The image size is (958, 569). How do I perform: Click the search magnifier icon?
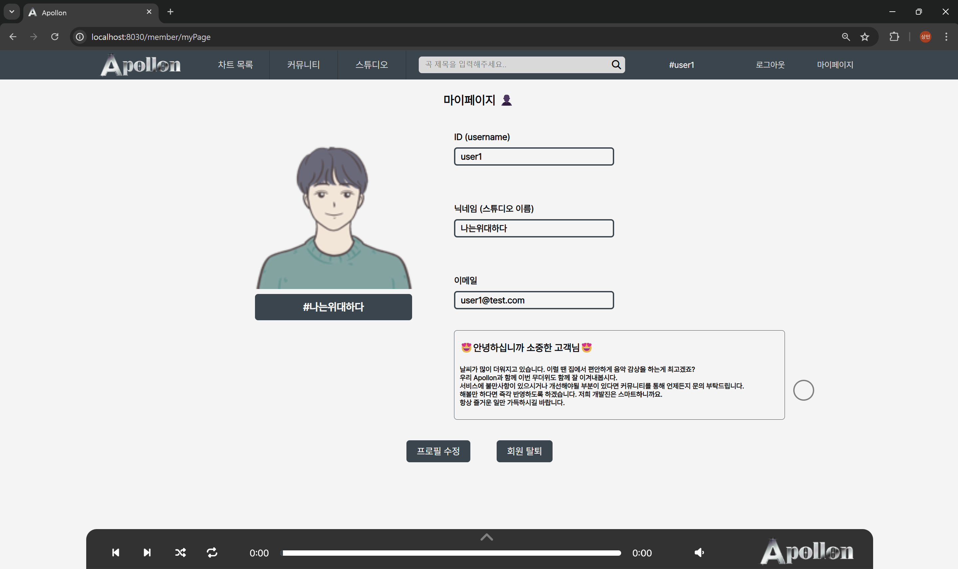pos(616,65)
